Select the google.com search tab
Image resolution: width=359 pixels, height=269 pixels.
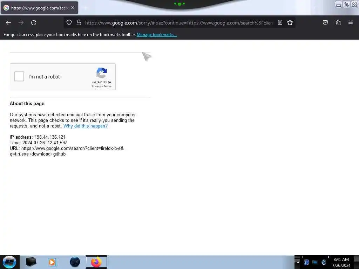[39, 8]
